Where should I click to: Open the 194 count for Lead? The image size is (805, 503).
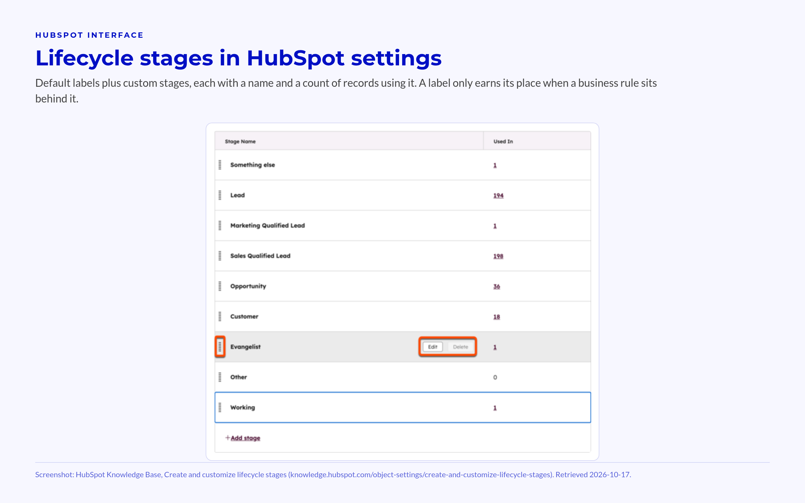[x=498, y=196]
